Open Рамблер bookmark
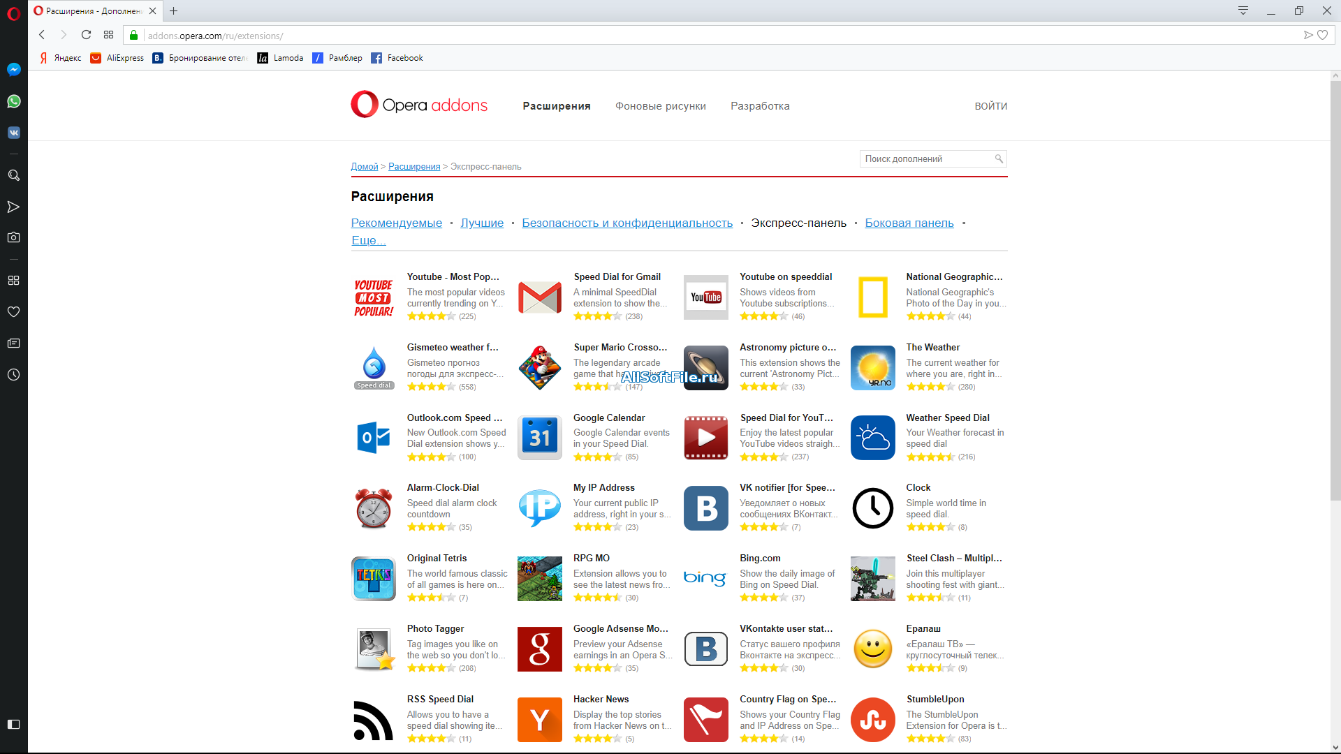1341x754 pixels. [337, 58]
